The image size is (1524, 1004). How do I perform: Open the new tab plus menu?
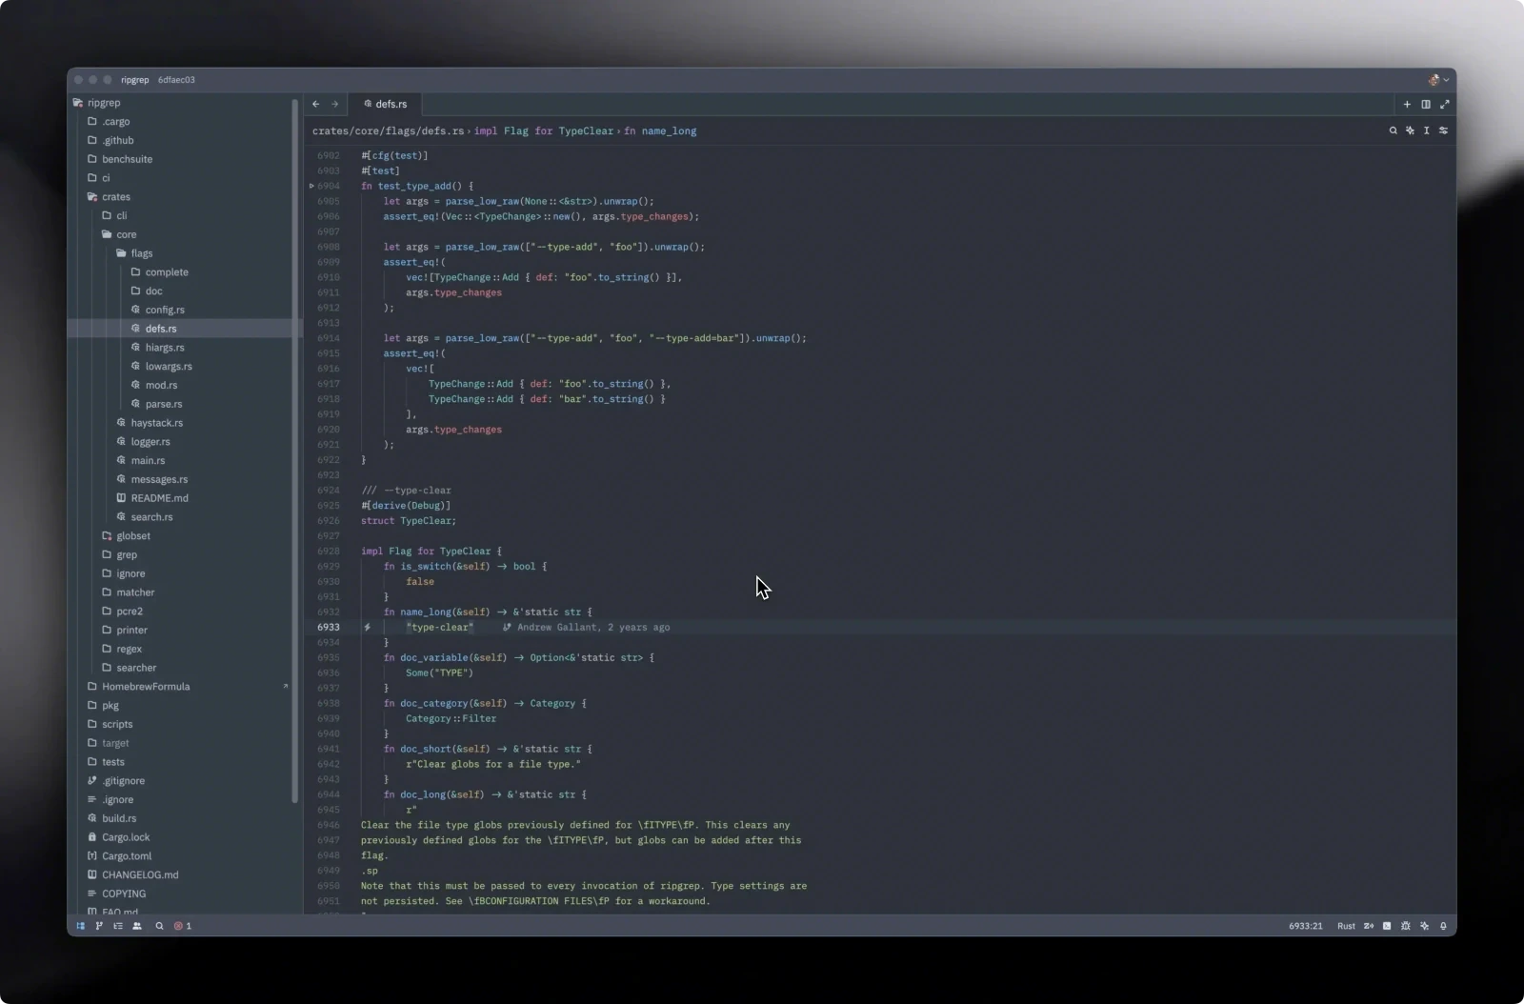(x=1407, y=104)
